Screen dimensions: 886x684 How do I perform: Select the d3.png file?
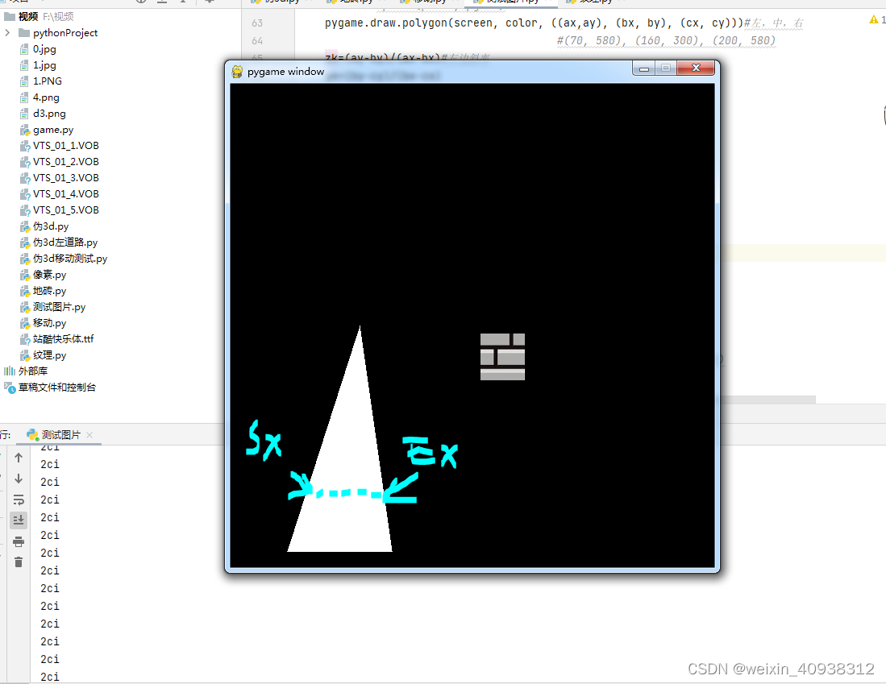(x=43, y=113)
